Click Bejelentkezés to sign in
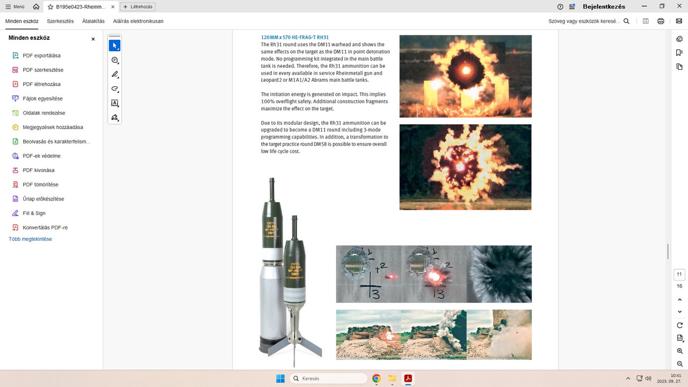This screenshot has height=387, width=688. click(x=604, y=6)
